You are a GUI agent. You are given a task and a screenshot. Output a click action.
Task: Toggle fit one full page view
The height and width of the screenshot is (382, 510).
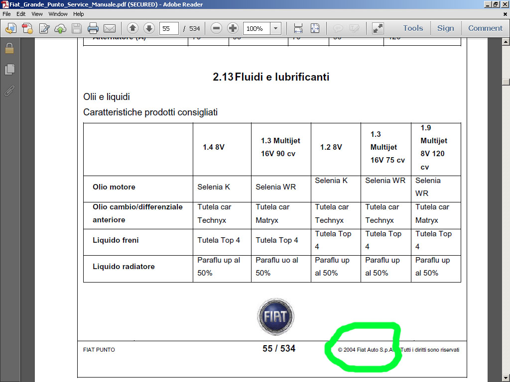pos(315,28)
